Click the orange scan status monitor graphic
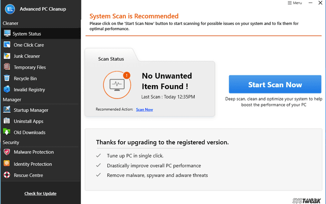 (x=117, y=84)
